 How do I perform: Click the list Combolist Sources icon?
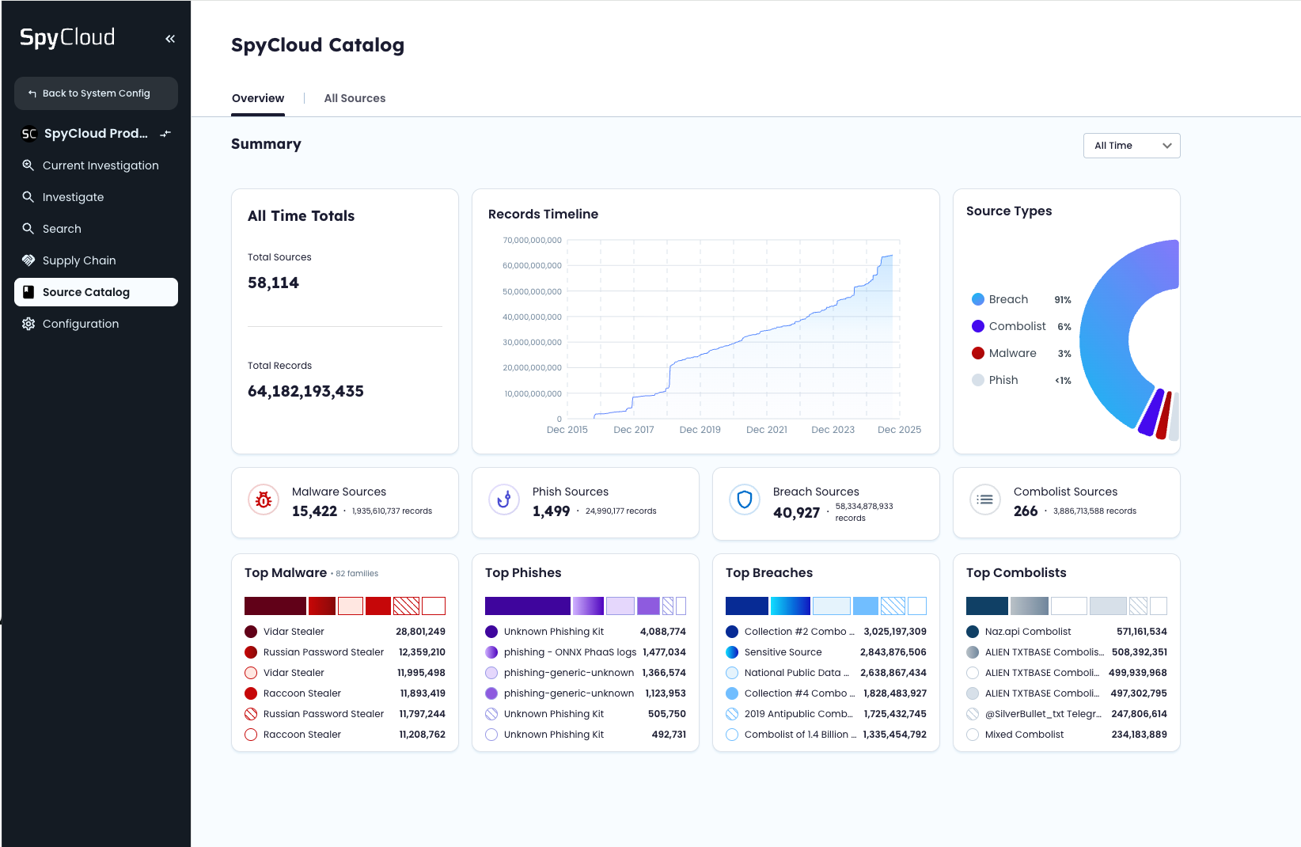(x=985, y=500)
